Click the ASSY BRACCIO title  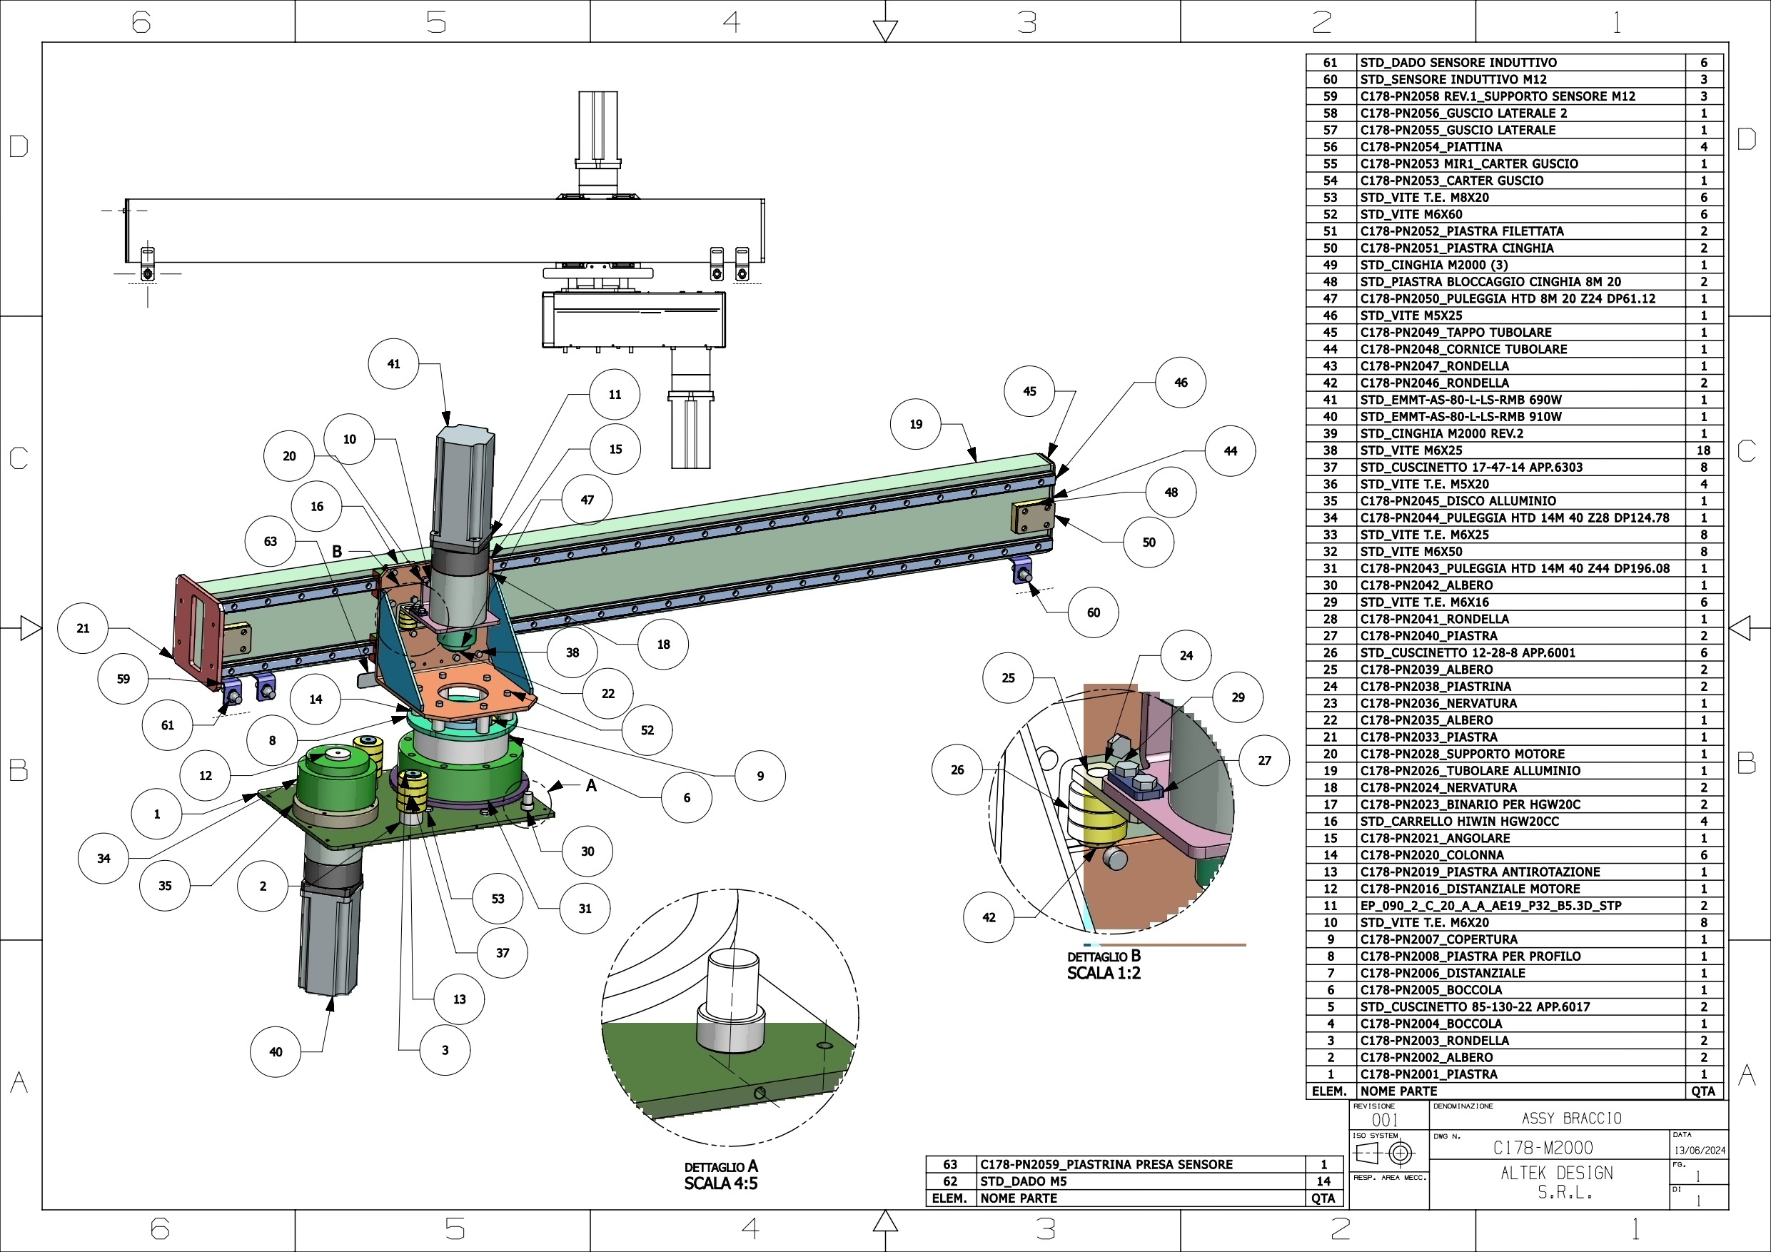pyautogui.click(x=1572, y=1119)
